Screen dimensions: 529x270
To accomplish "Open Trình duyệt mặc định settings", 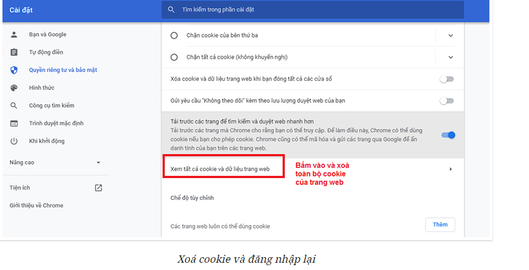I will 56,123.
